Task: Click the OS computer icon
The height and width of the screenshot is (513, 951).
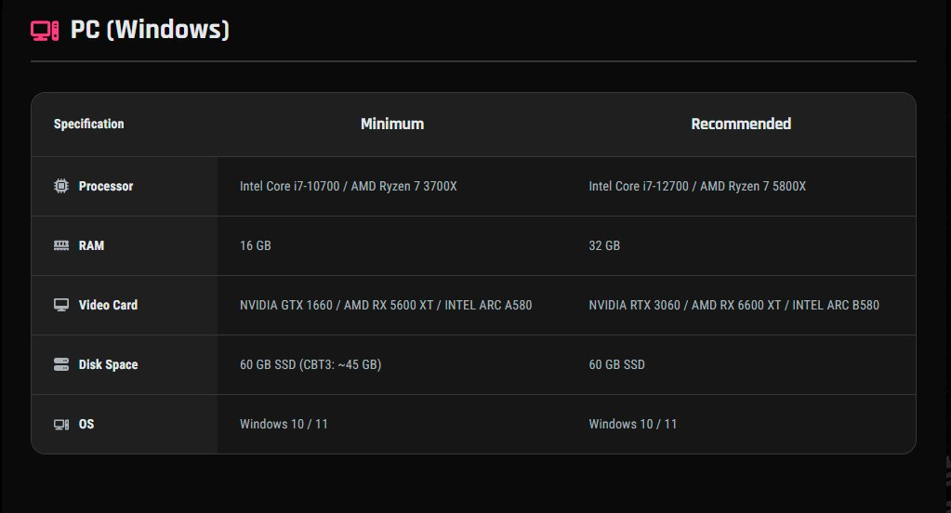Action: [x=61, y=425]
